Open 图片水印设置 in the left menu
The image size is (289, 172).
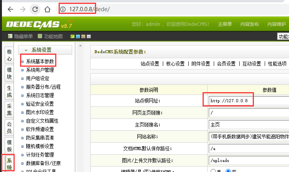click(40, 113)
